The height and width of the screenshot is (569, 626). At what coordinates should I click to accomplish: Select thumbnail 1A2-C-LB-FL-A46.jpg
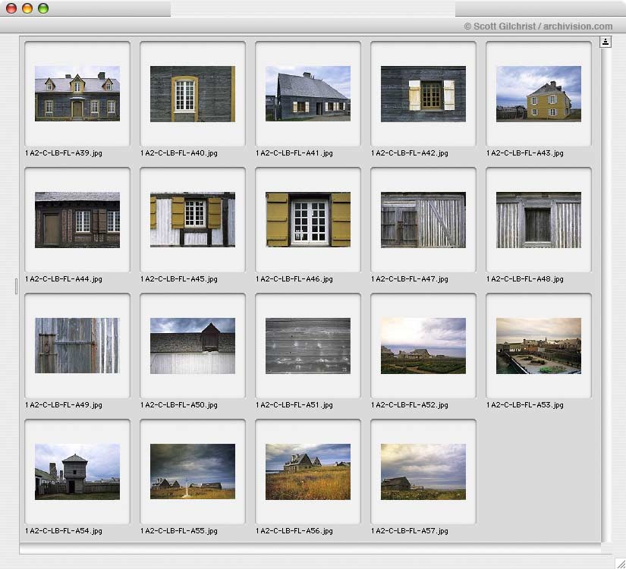tap(308, 219)
